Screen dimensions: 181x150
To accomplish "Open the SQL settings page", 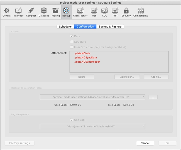I will coord(104,12).
